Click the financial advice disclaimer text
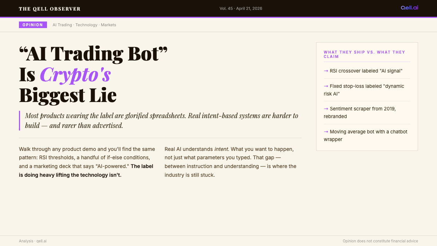Screen dimensions: 437x246 pyautogui.click(x=380, y=241)
